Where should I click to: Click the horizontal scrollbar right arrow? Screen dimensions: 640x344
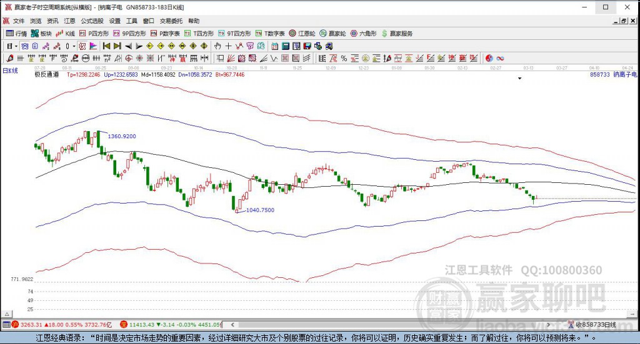549,325
